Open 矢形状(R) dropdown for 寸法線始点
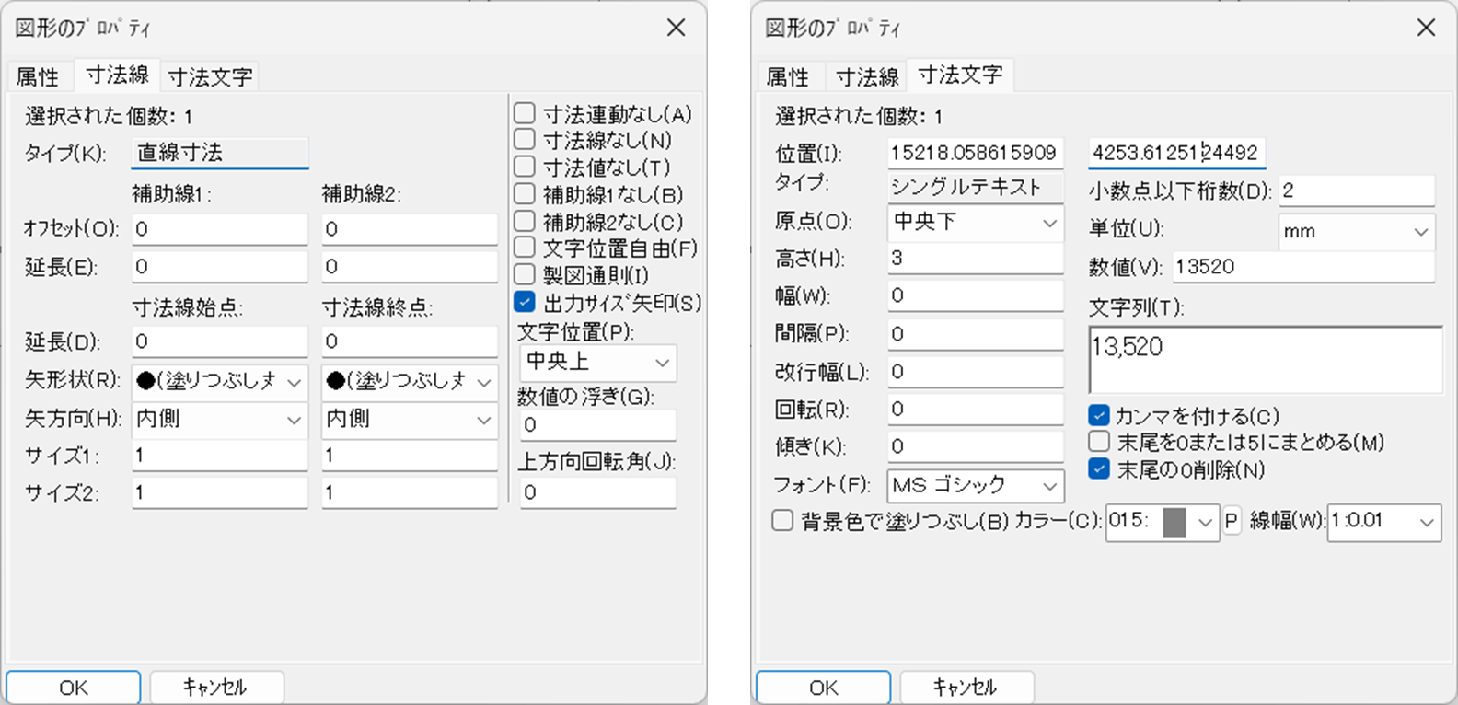This screenshot has width=1458, height=705. pyautogui.click(x=219, y=381)
